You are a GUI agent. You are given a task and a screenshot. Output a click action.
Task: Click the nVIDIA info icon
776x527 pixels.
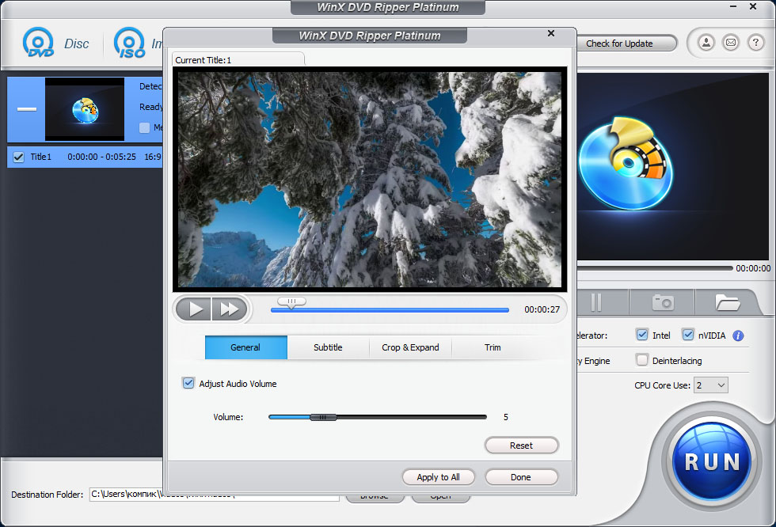738,336
